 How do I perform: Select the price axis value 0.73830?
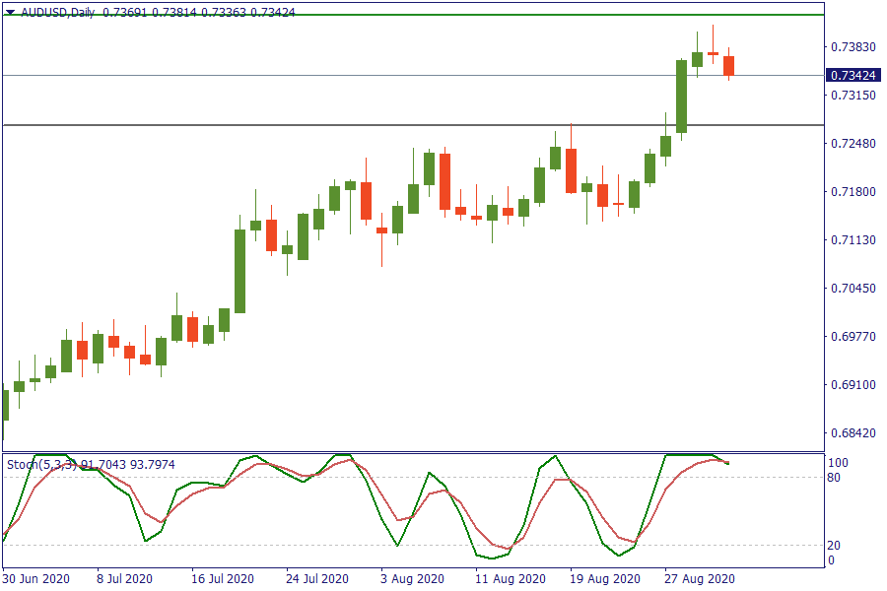[853, 47]
